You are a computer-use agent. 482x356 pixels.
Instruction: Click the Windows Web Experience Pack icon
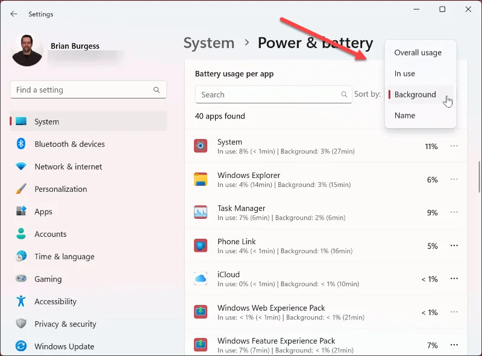(201, 311)
